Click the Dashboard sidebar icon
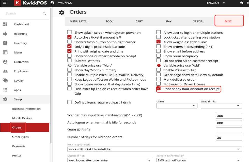Screen dimensions: 249x162 click(5, 24)
